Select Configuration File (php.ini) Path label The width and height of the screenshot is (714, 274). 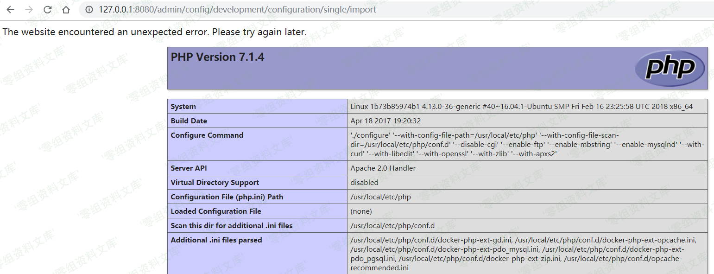(x=227, y=197)
